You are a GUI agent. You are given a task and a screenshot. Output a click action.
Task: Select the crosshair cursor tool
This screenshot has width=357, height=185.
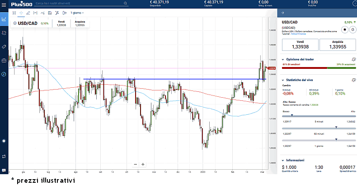pos(21,13)
